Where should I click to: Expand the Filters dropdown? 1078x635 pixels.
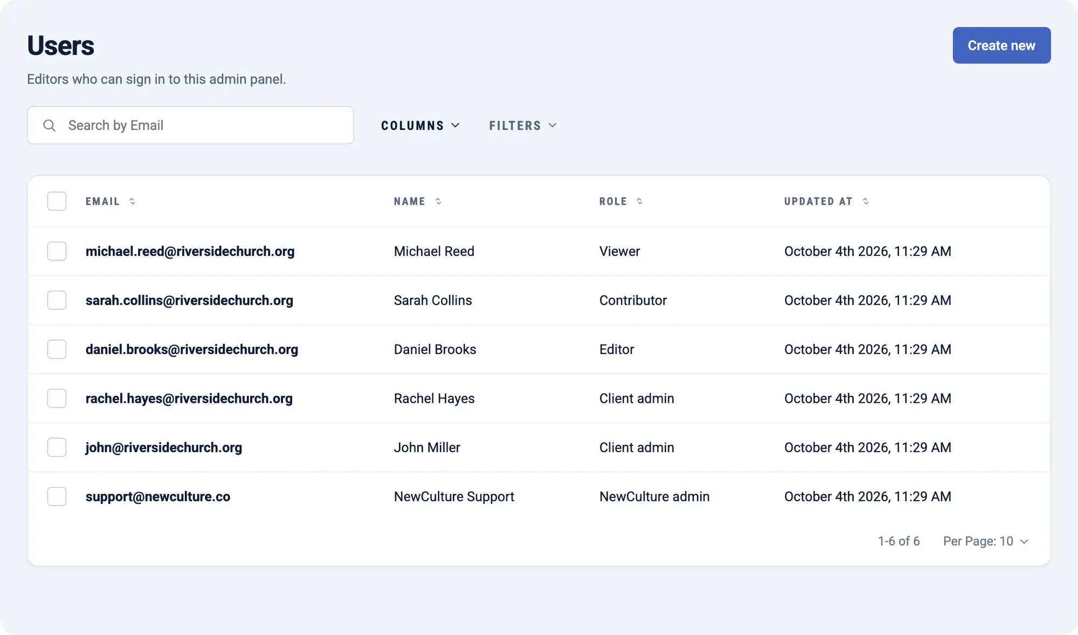pos(523,125)
